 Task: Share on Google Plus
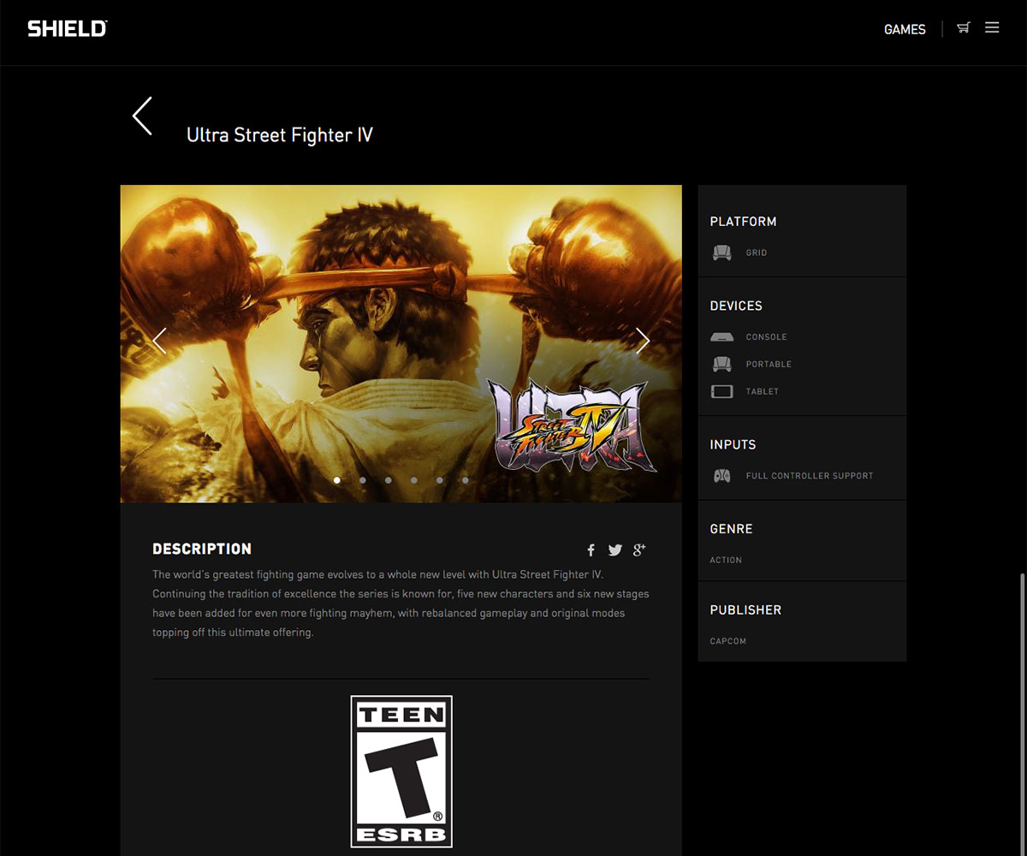click(x=639, y=550)
